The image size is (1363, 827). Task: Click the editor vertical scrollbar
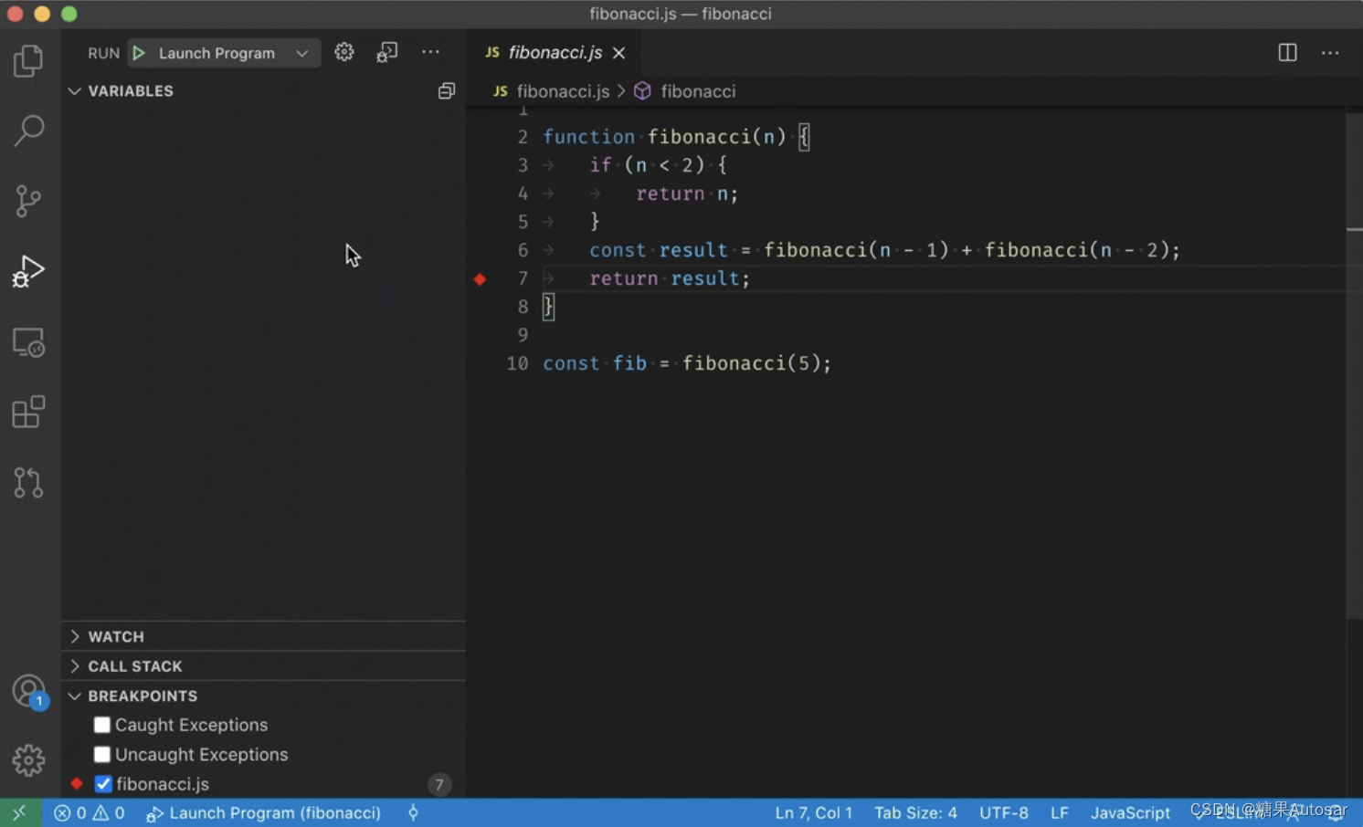pyautogui.click(x=1355, y=365)
